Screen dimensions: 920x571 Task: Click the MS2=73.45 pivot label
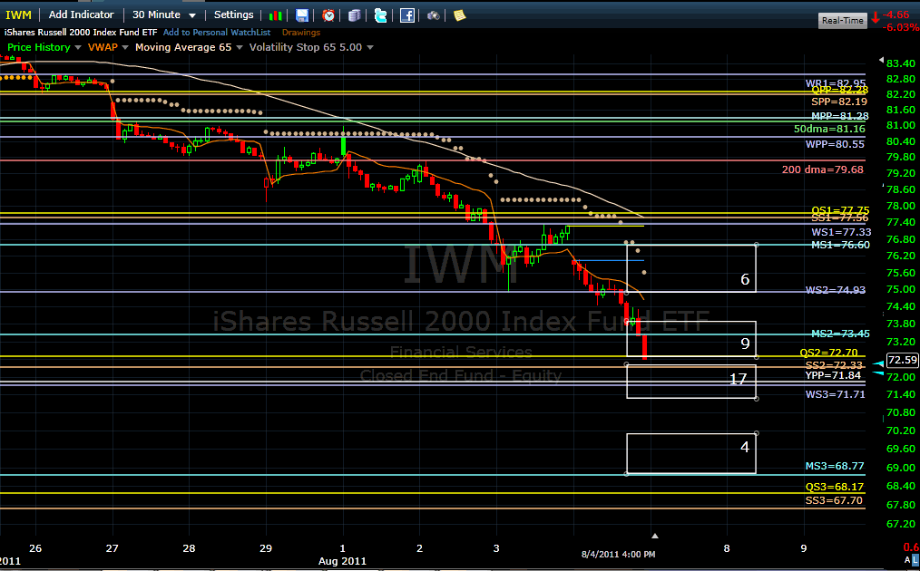click(840, 334)
